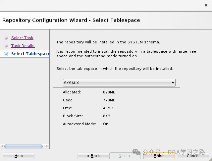Go back with the Back button
The width and height of the screenshot is (212, 161).
pyautogui.click(x=93, y=156)
